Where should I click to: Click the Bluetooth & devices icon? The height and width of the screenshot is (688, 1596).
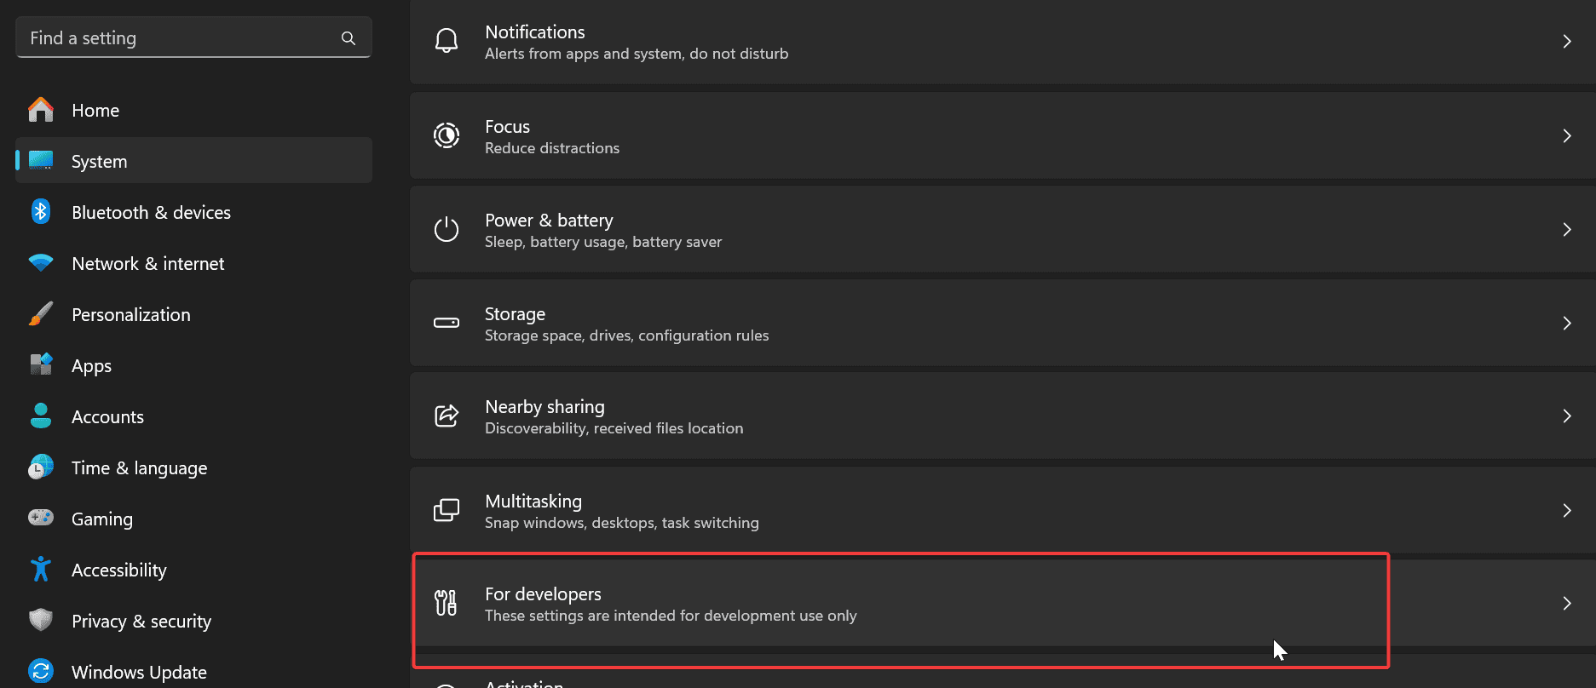[x=40, y=211]
